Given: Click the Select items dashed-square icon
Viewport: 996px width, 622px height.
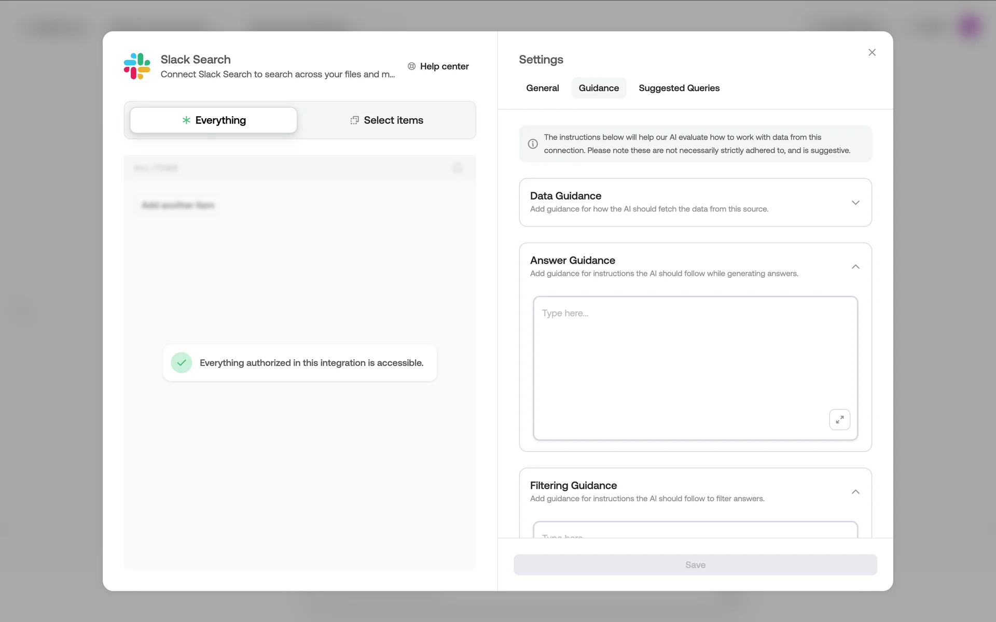Looking at the screenshot, I should click(x=354, y=120).
